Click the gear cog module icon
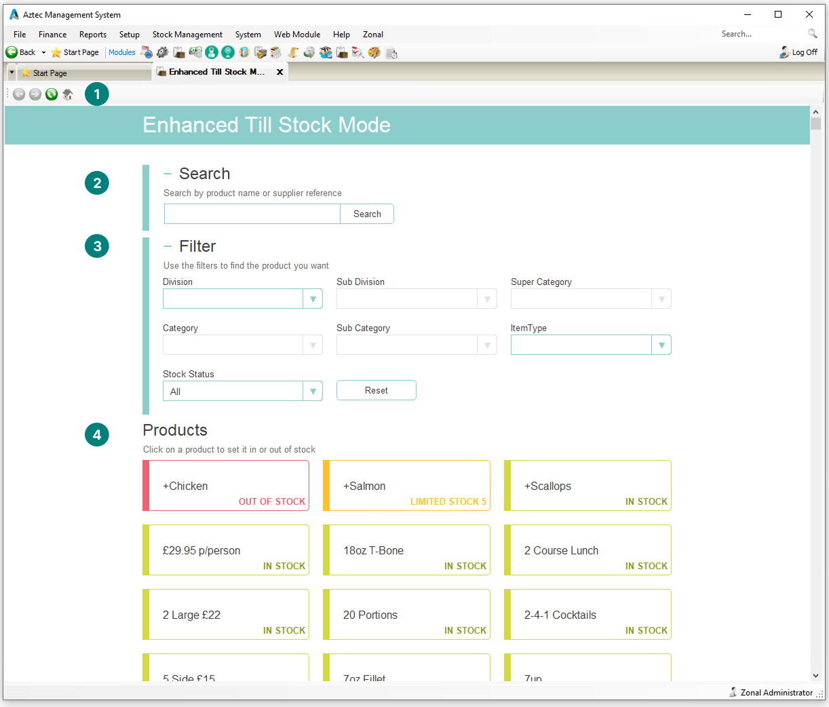This screenshot has height=707, width=829. (163, 52)
